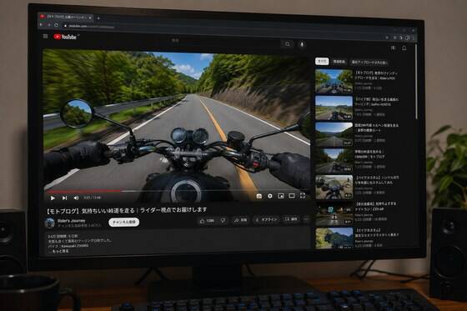Open the browser menu at toolbar end
Screen dimensions: 467x311
(413, 38)
